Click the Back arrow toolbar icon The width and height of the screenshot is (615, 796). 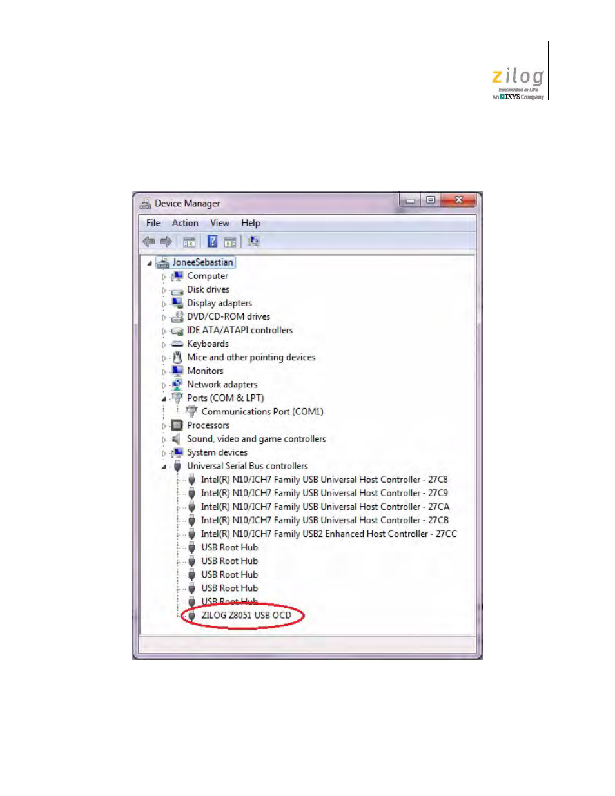(149, 242)
